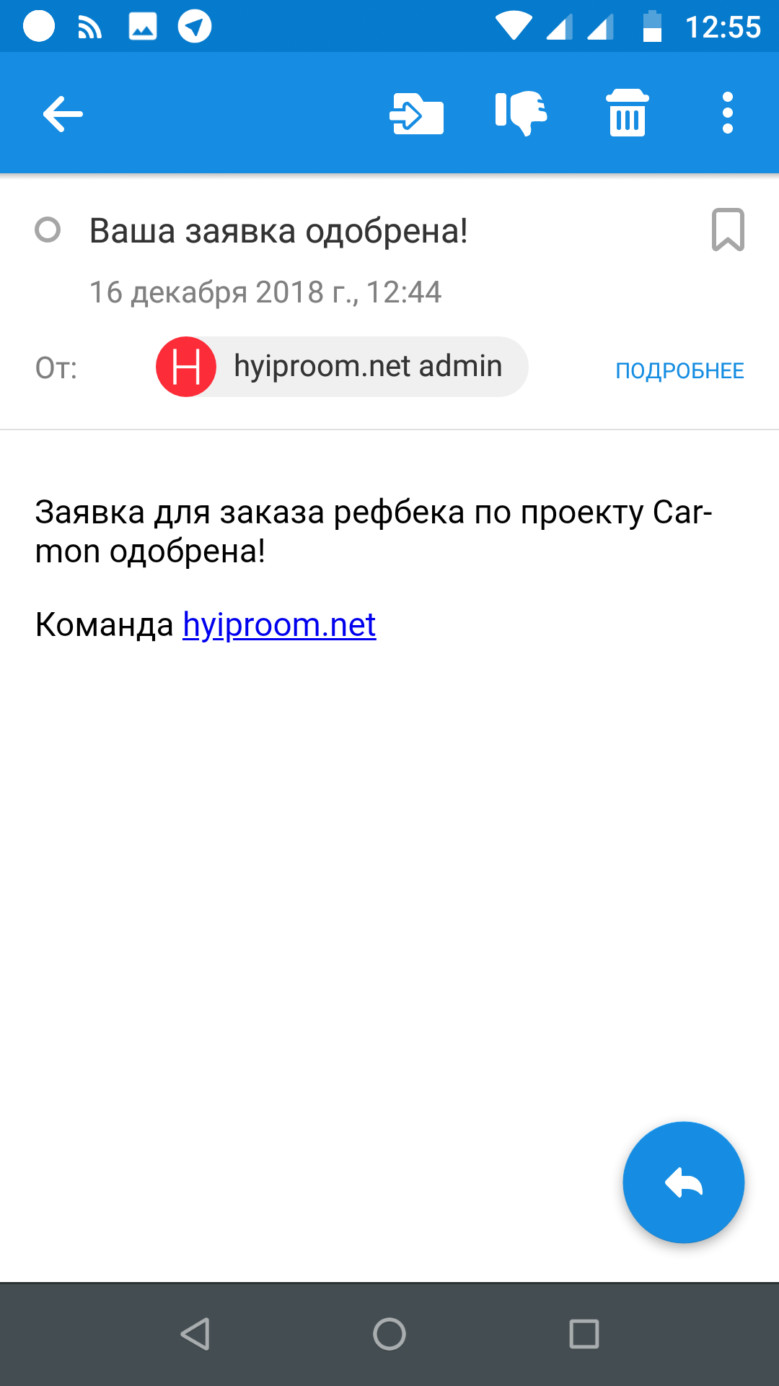779x1386 pixels.
Task: Go back using the arrow icon
Action: tap(63, 113)
